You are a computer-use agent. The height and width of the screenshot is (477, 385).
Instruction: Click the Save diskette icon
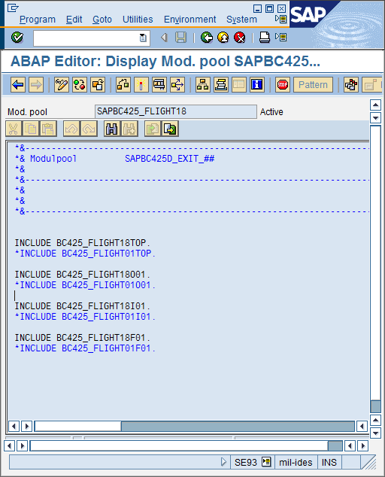pyautogui.click(x=180, y=38)
